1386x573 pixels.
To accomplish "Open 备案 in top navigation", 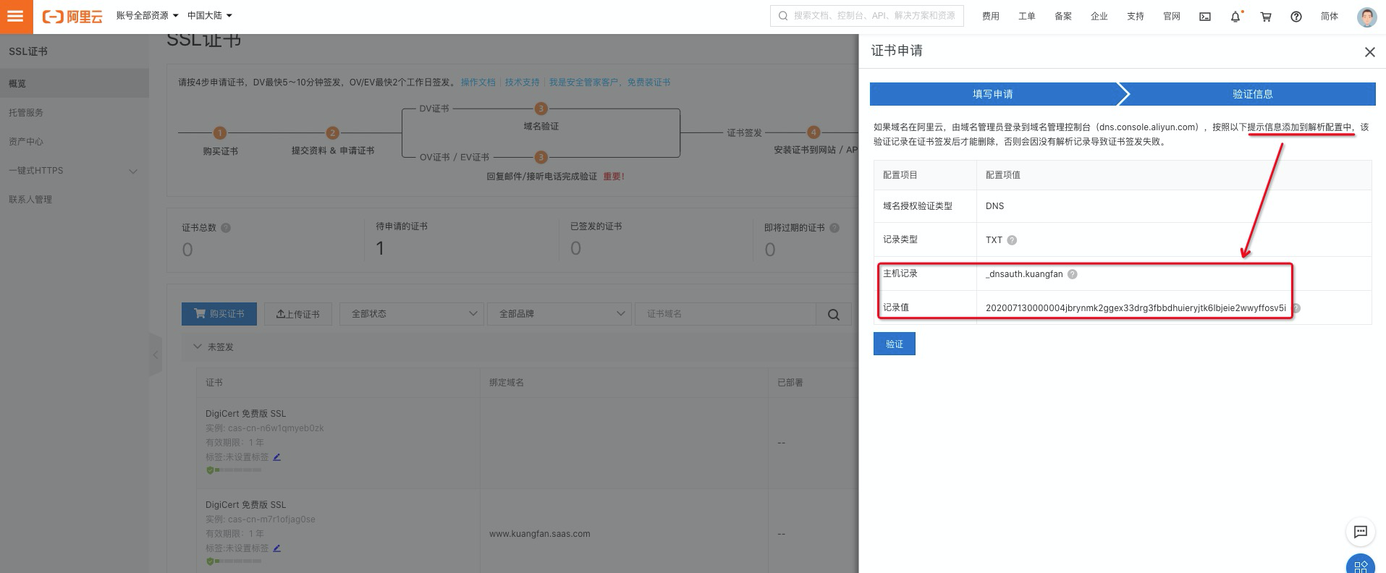I will click(1062, 17).
